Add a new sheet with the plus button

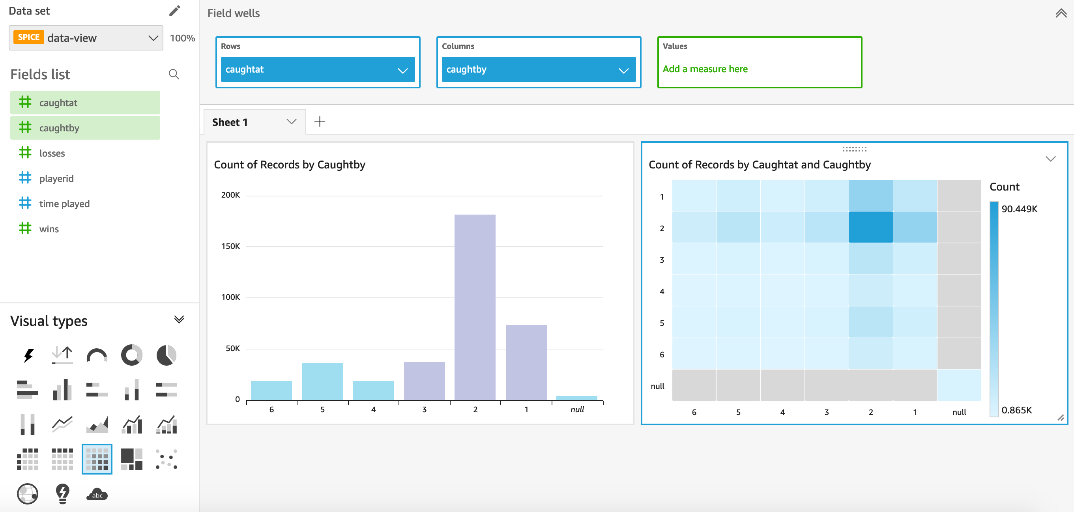[320, 121]
